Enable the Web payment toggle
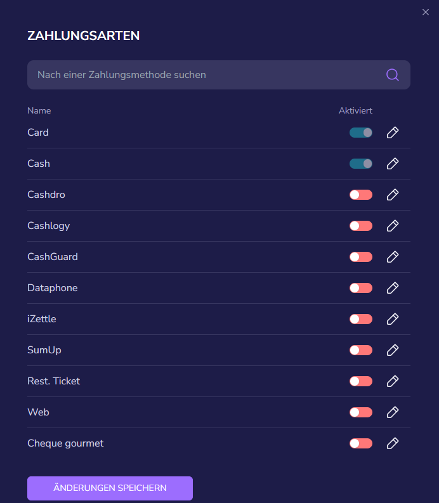Screen dimensions: 439x503 pyautogui.click(x=361, y=412)
